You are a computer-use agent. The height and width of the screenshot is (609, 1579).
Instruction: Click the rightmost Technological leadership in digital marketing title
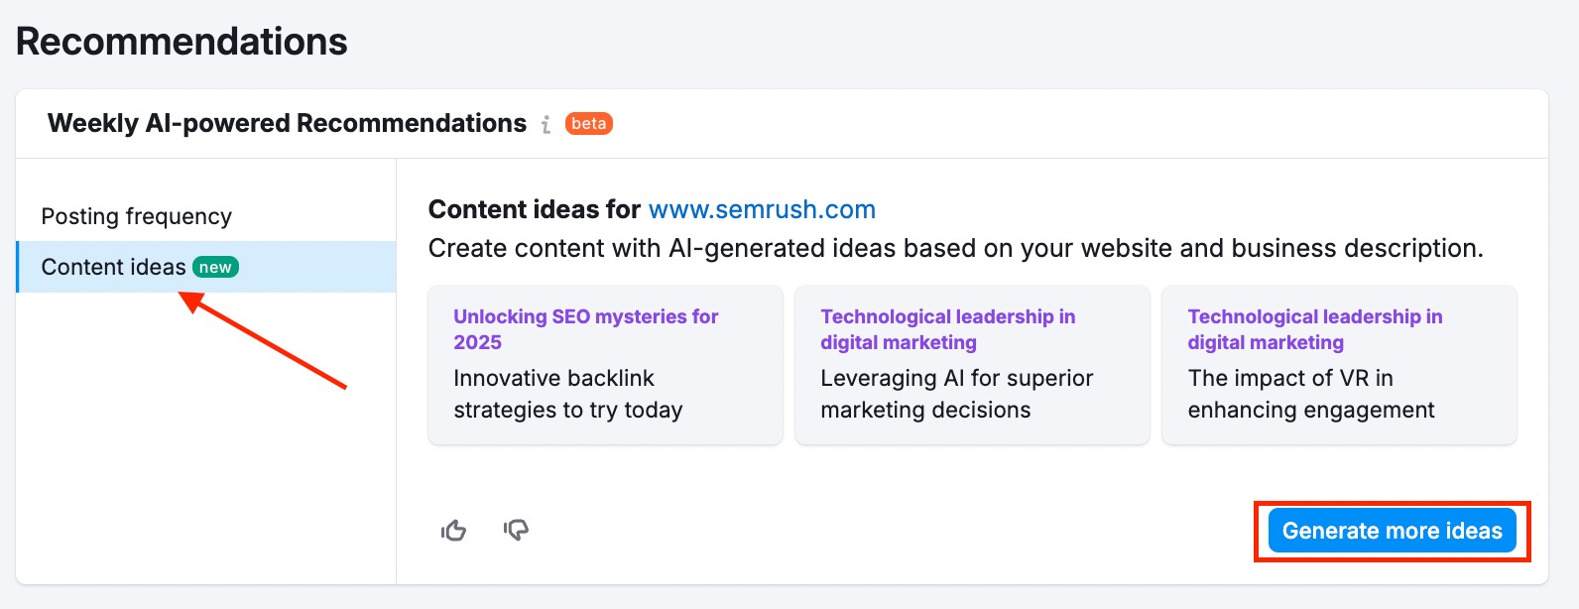click(1313, 329)
